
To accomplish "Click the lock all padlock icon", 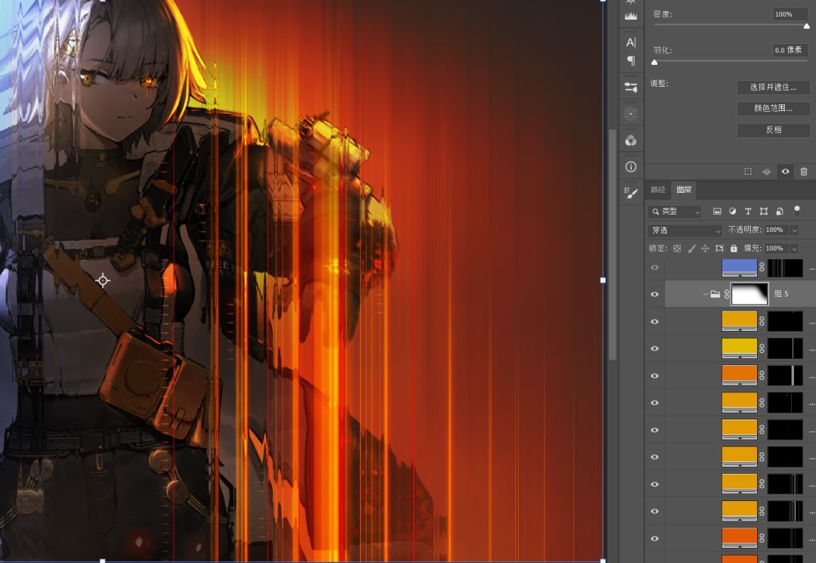I will (734, 248).
